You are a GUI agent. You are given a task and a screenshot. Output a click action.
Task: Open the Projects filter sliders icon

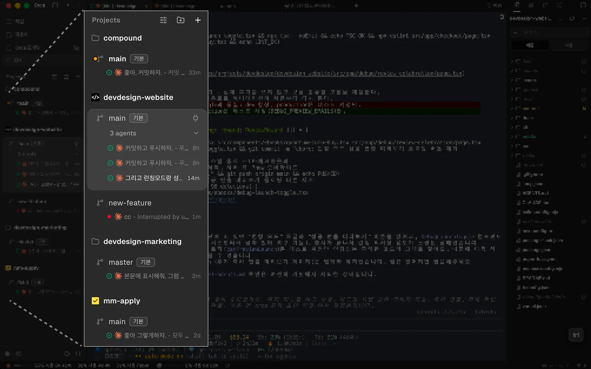(164, 20)
